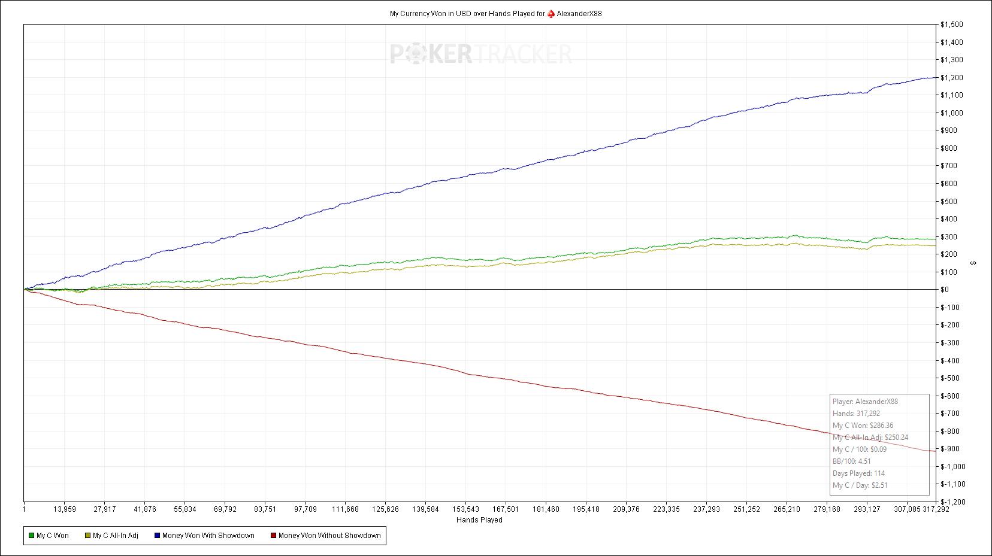992x556 pixels.
Task: Click the blue With Showdown legend swatch
Action: (157, 536)
